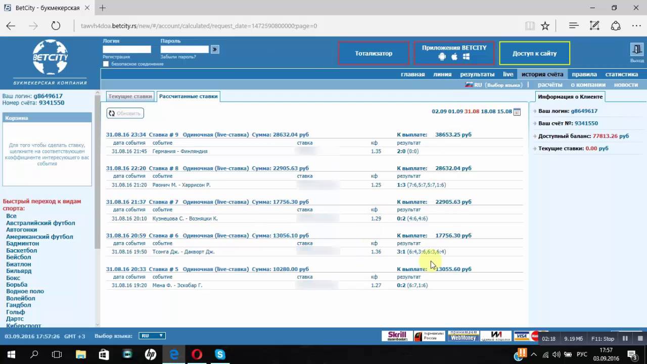This screenshot has height=364, width=647.
Task: Open результаты menu item
Action: (477, 74)
